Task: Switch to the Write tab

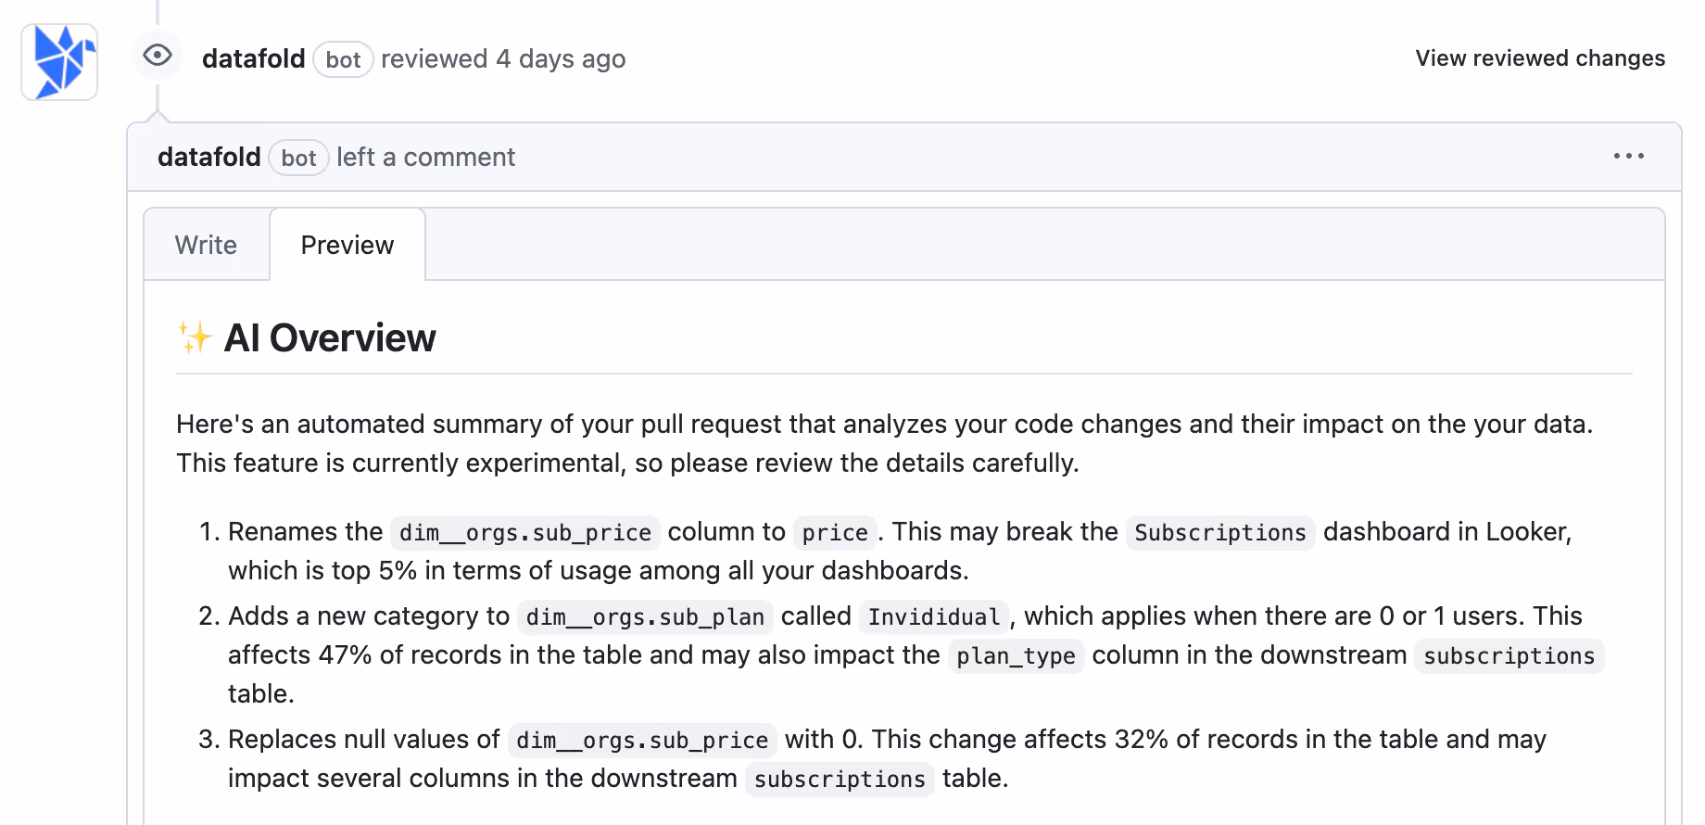Action: 206,245
